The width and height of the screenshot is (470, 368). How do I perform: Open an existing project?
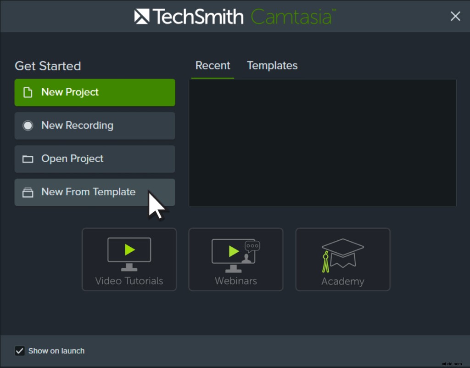pos(95,159)
